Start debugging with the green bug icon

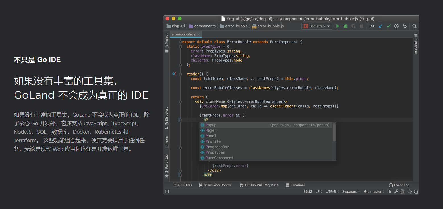[346, 26]
